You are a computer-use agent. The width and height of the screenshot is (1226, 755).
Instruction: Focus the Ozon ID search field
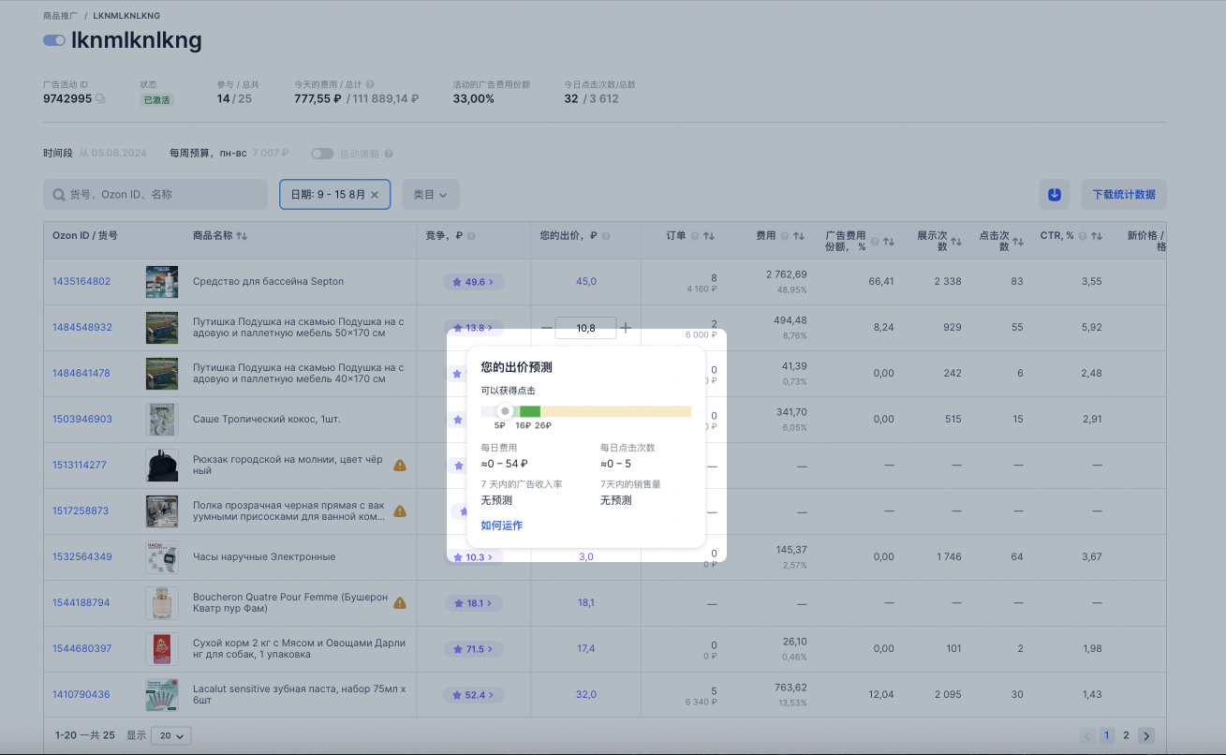(x=155, y=195)
